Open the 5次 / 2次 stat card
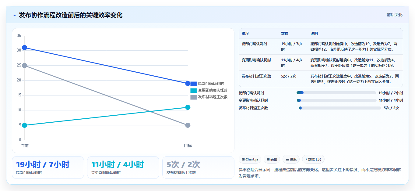The width and height of the screenshot is (415, 191). coord(198,168)
